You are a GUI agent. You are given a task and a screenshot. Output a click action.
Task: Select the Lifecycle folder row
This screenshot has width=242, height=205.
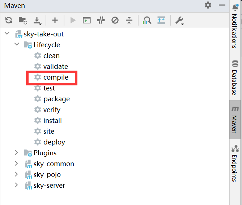tap(42, 45)
